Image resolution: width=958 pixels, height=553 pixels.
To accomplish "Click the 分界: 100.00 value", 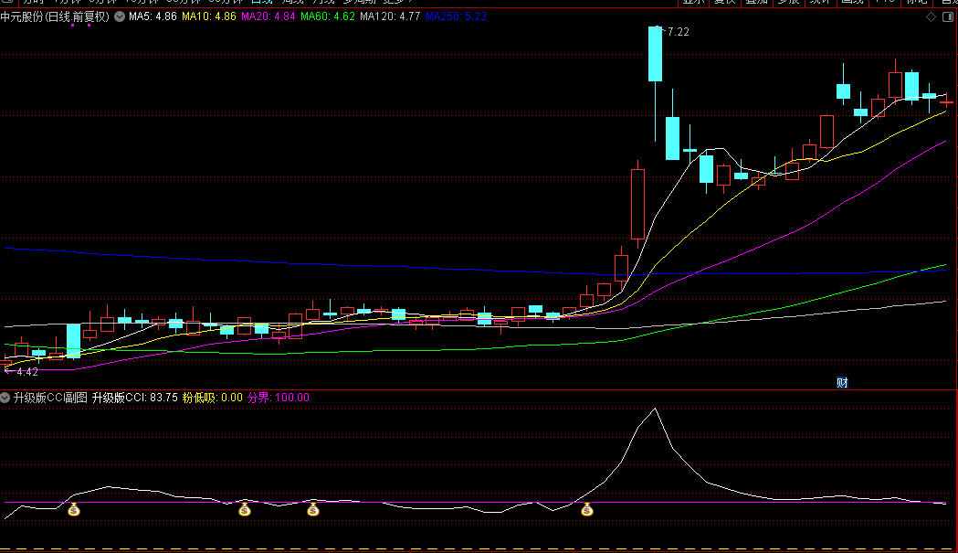I will [279, 398].
